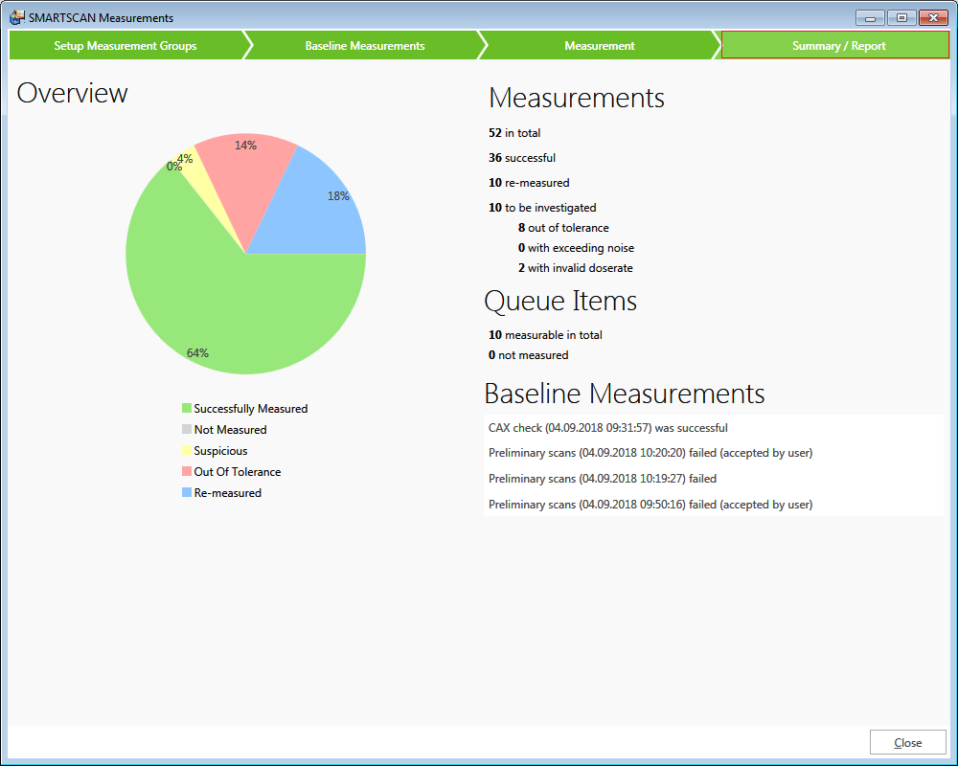Viewport: 958px width, 766px height.
Task: Switch to the Setup Measurement Groups step
Action: pyautogui.click(x=125, y=45)
